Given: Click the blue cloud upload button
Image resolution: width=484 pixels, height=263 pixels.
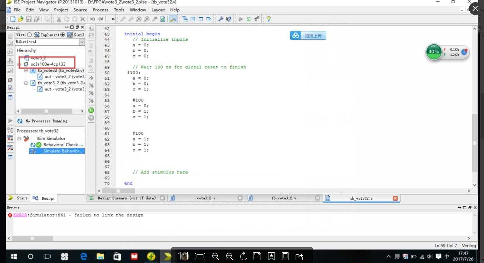Looking at the screenshot, I should (308, 35).
